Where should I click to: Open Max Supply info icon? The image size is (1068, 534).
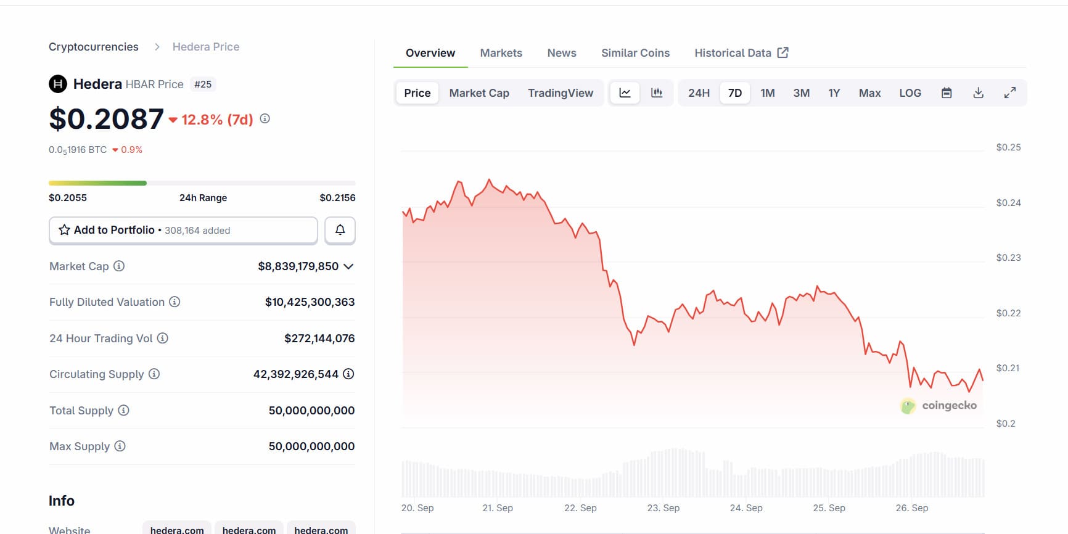[x=120, y=446]
